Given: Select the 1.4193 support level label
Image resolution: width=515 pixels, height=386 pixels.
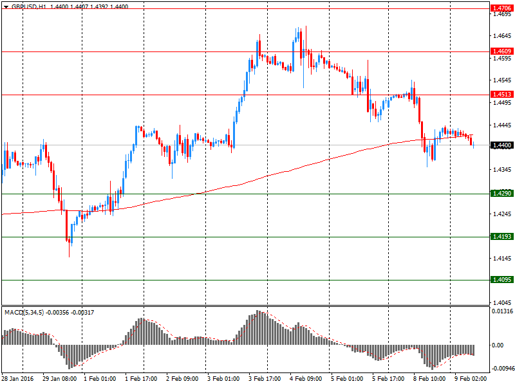Looking at the screenshot, I should tap(502, 237).
